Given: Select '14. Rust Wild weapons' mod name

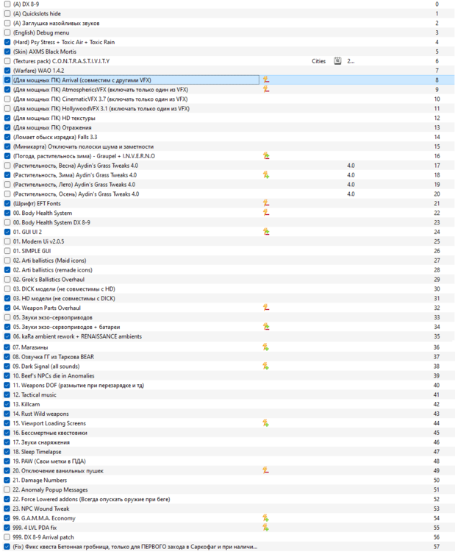Looking at the screenshot, I should click(x=40, y=414).
